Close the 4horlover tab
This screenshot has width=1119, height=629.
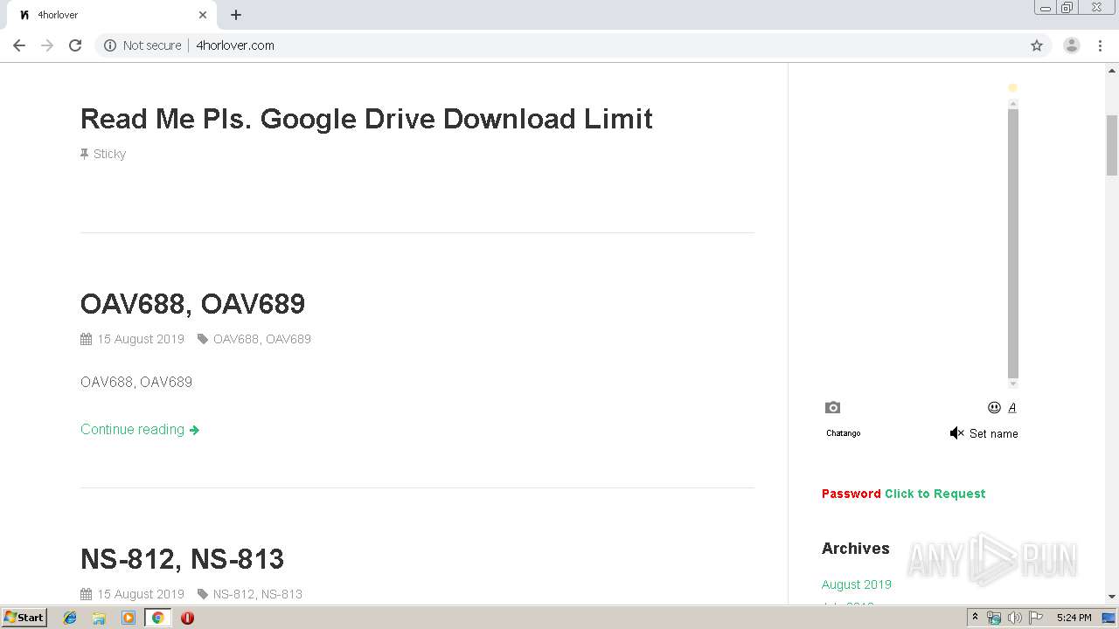coord(203,15)
